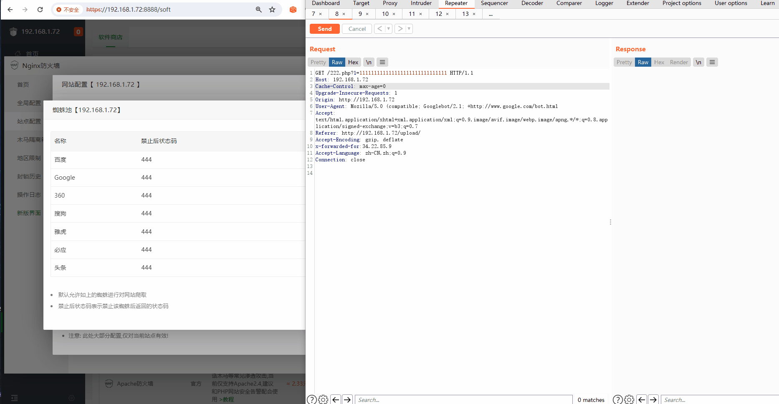Click the browser forward arrow
Screen dimensions: 779x404
tap(25, 10)
